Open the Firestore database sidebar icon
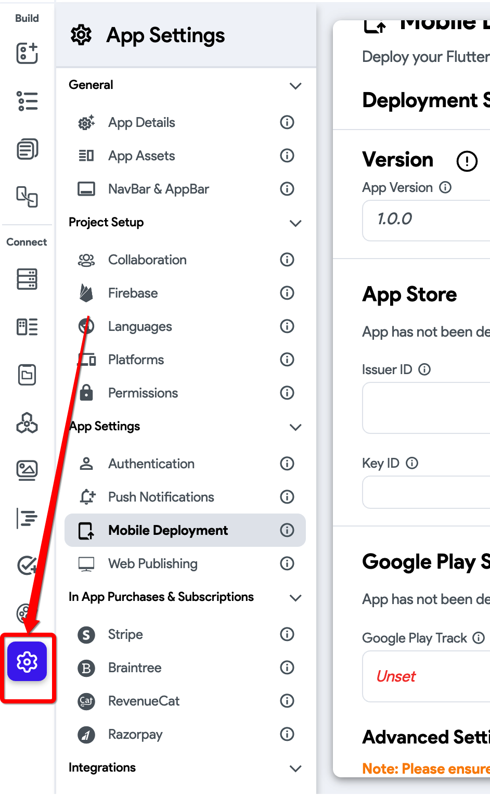The height and width of the screenshot is (795, 490). (27, 279)
